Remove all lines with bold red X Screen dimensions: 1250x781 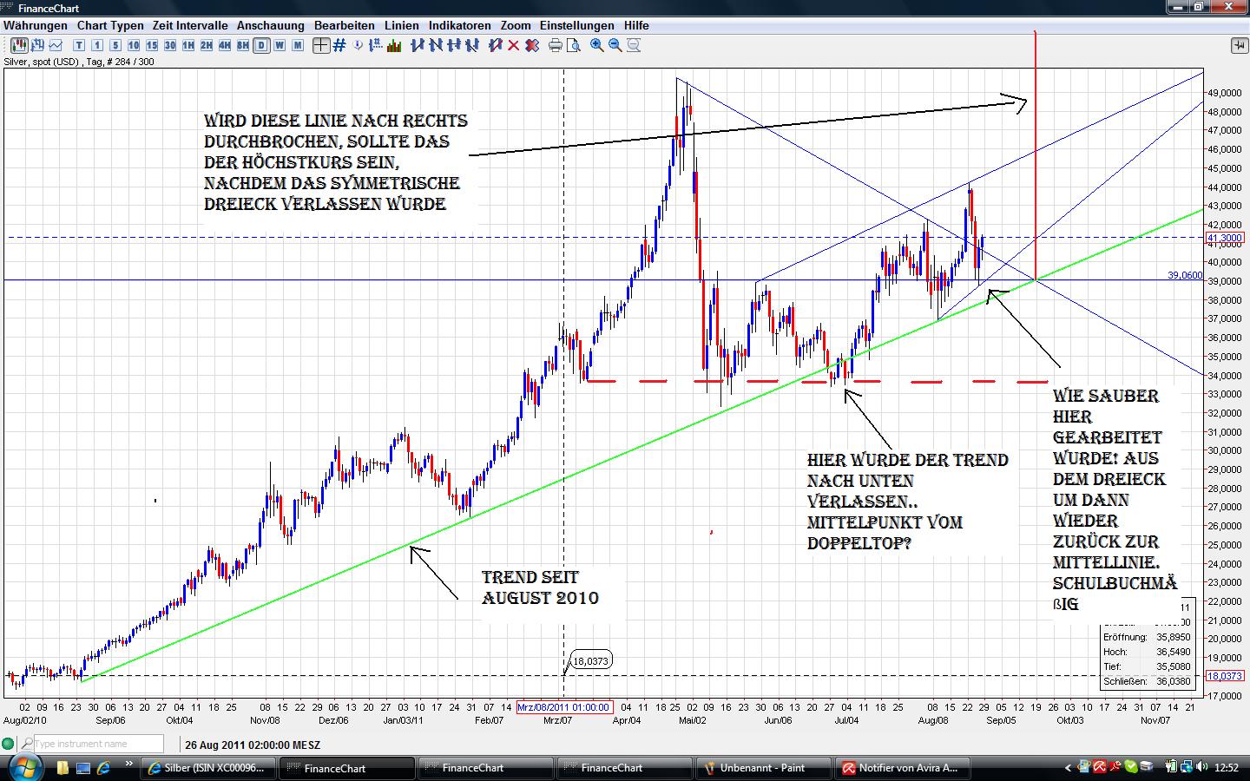coord(531,45)
